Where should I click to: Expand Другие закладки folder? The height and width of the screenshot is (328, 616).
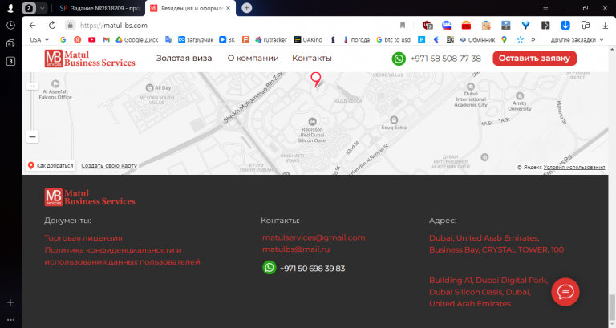[x=577, y=39]
